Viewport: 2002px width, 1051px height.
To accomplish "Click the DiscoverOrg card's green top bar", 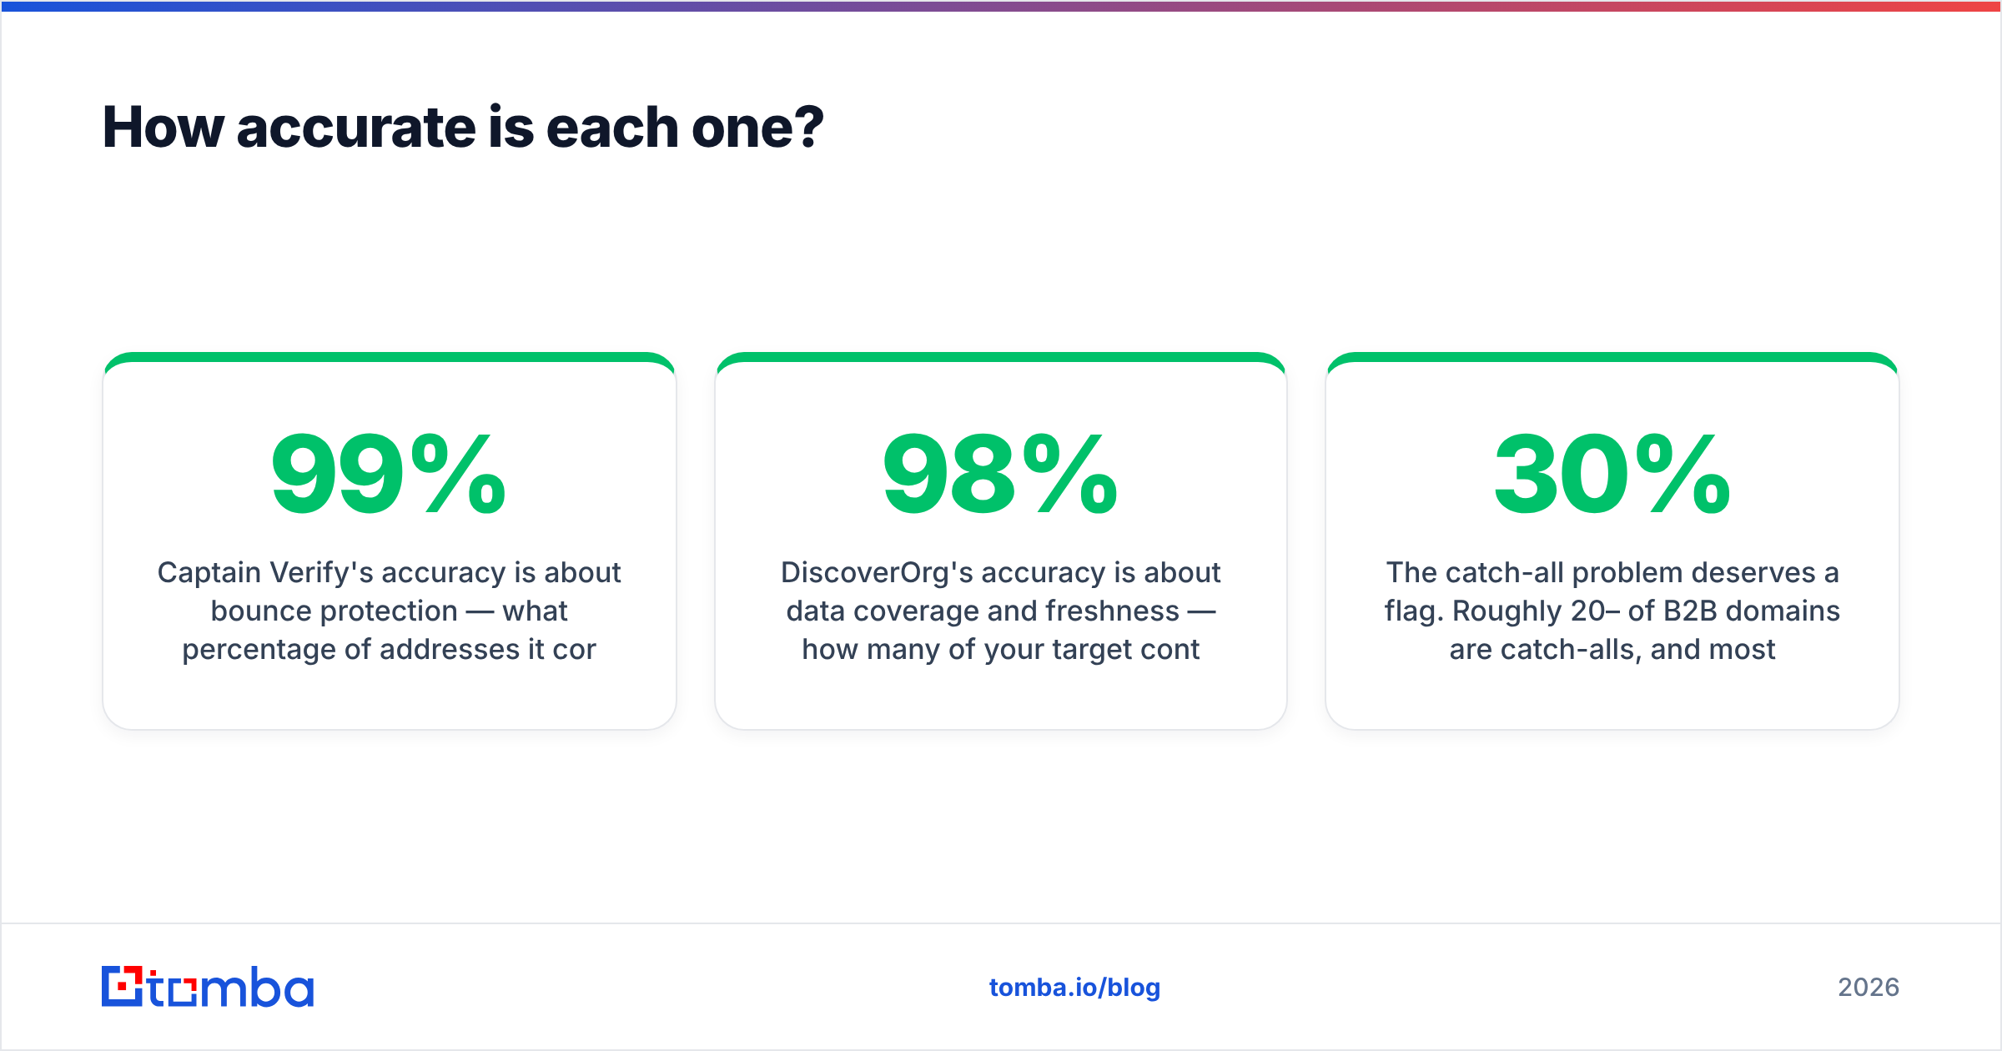I will 1000,357.
